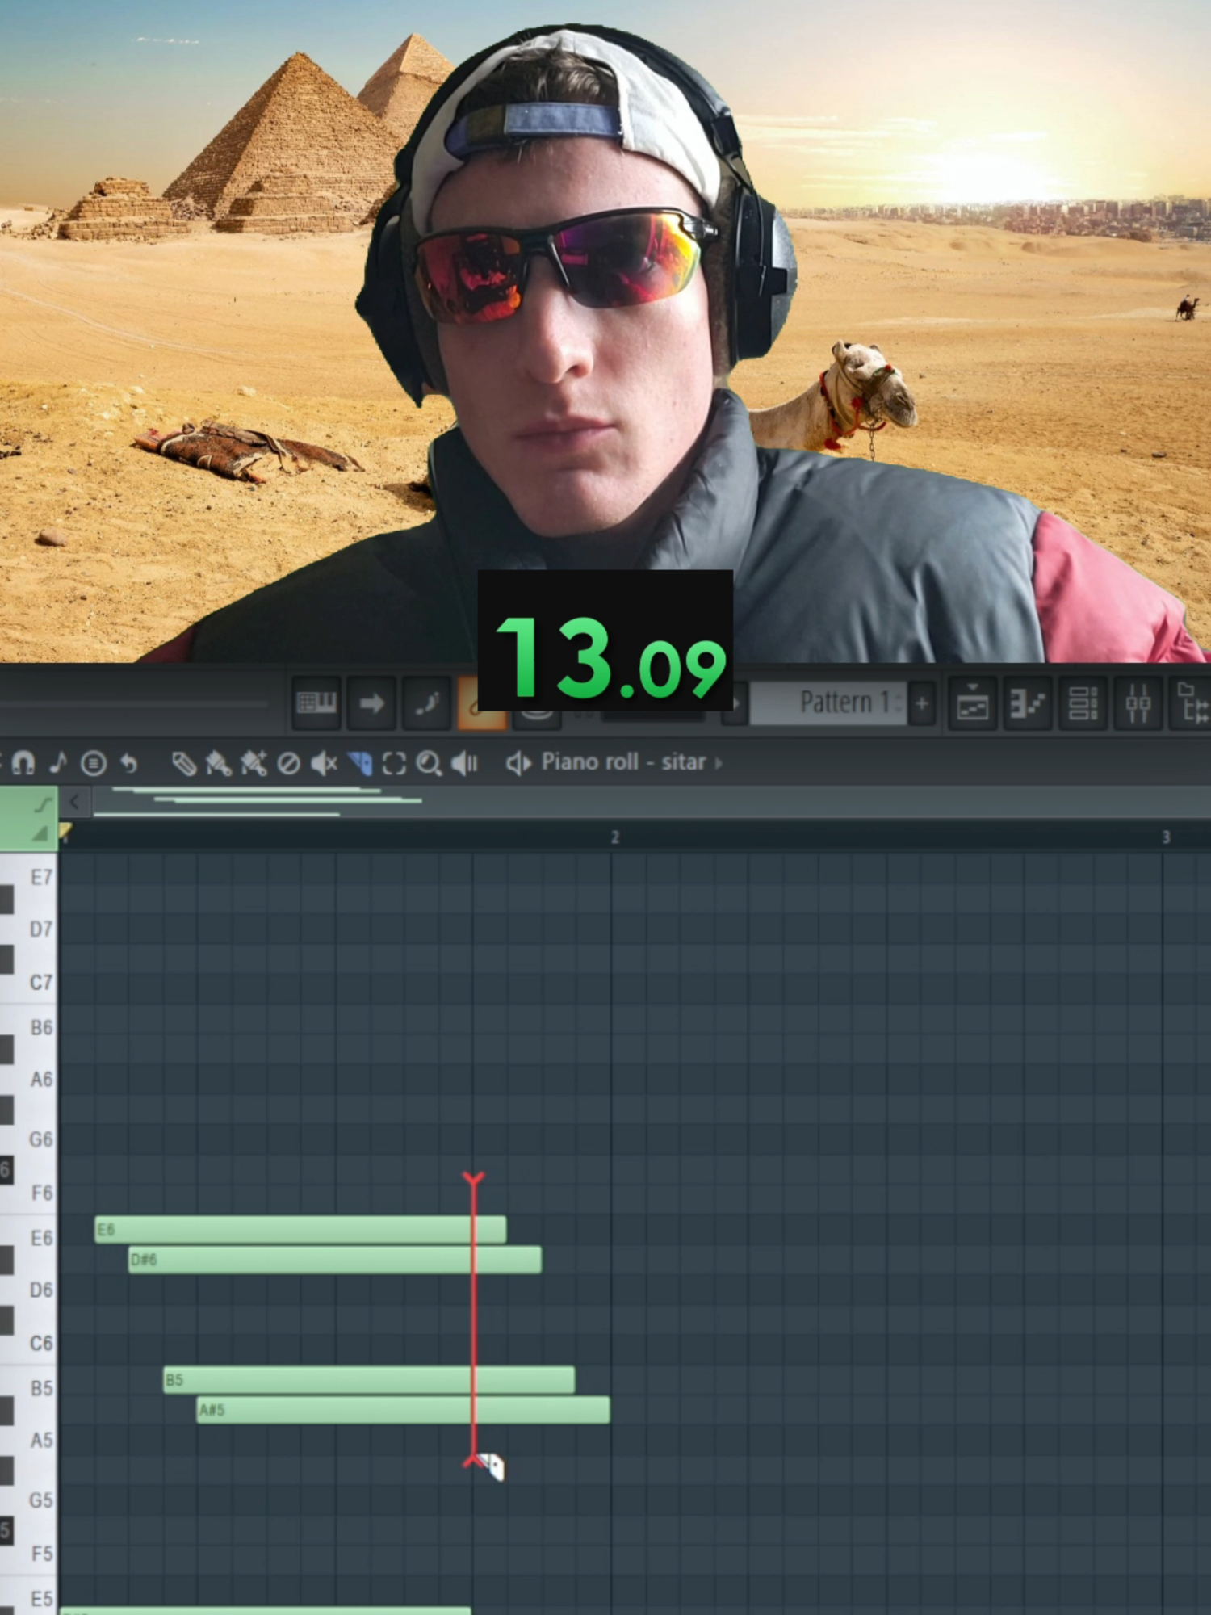Open the Channel rack view

click(1082, 703)
